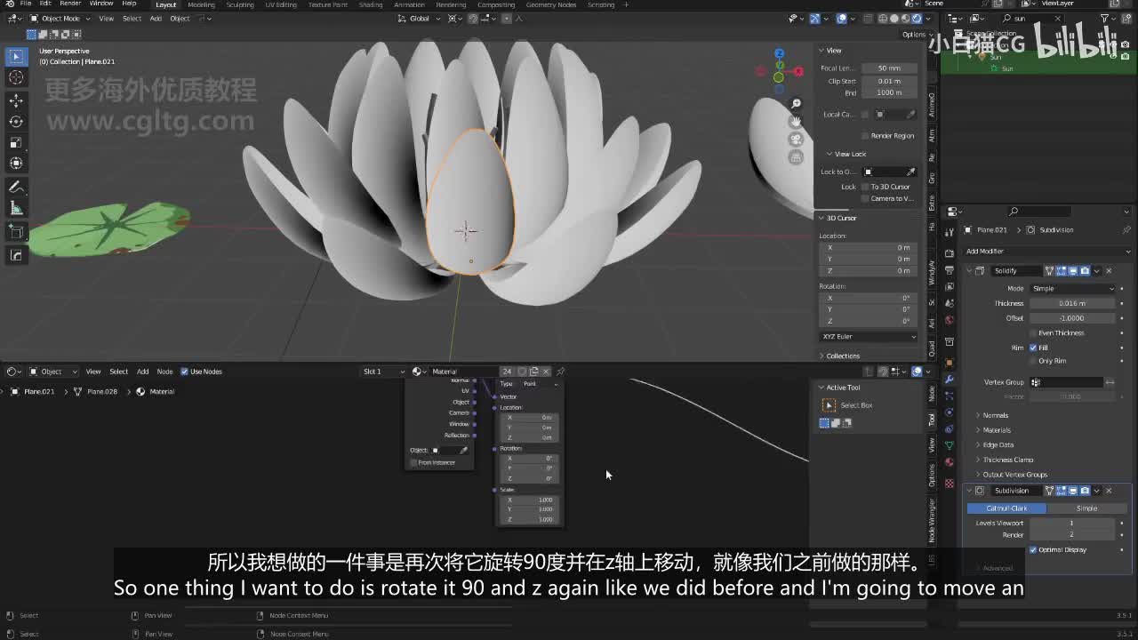Open the Render menu
Screen dimensions: 1138x640
pos(70,4)
